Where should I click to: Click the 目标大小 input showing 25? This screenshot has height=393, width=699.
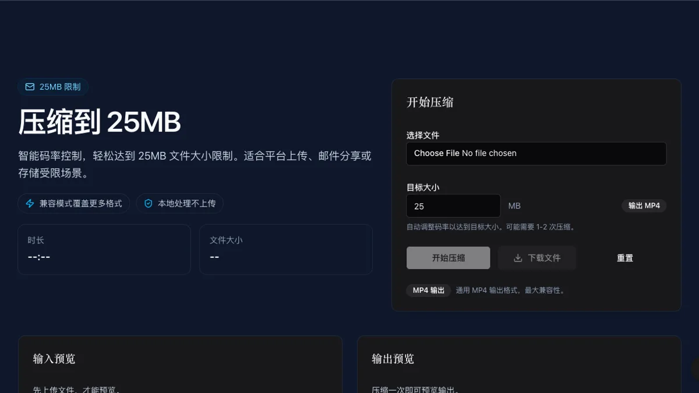coord(454,206)
